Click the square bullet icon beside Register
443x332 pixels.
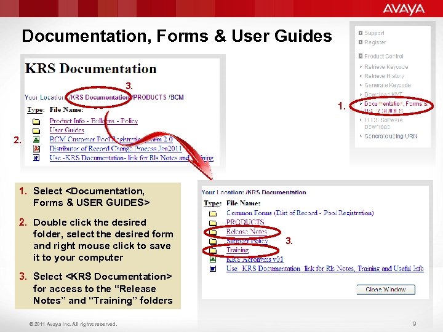tap(361, 42)
